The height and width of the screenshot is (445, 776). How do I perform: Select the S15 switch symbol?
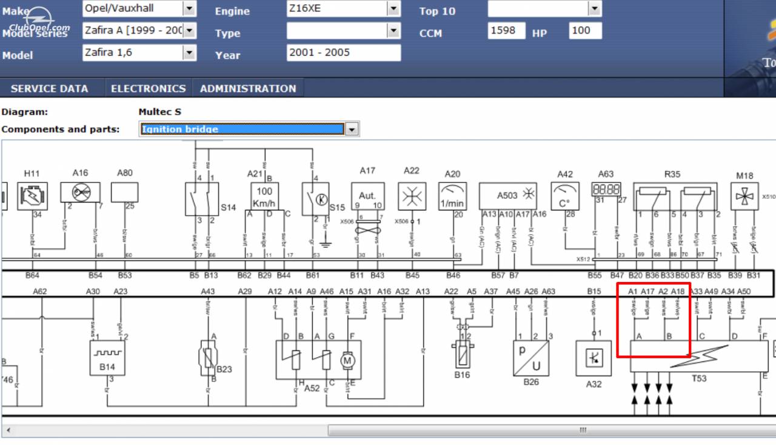point(315,199)
